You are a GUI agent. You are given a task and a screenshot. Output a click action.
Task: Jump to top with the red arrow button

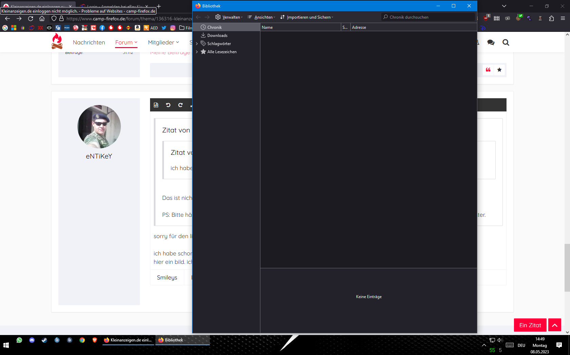555,325
